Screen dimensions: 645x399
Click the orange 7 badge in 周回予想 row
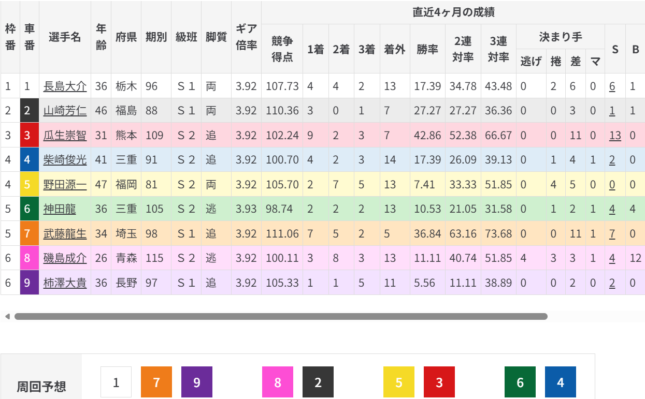coord(156,382)
